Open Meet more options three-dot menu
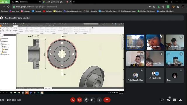Viewport: 187px width, 105px height. [x=99, y=100]
